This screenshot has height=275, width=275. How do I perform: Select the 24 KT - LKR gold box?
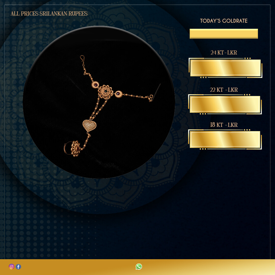[x=225, y=68]
